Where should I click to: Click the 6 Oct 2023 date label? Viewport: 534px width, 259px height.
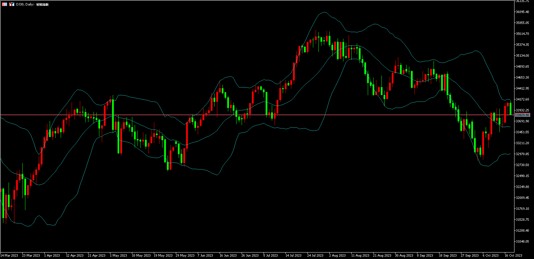(x=491, y=256)
